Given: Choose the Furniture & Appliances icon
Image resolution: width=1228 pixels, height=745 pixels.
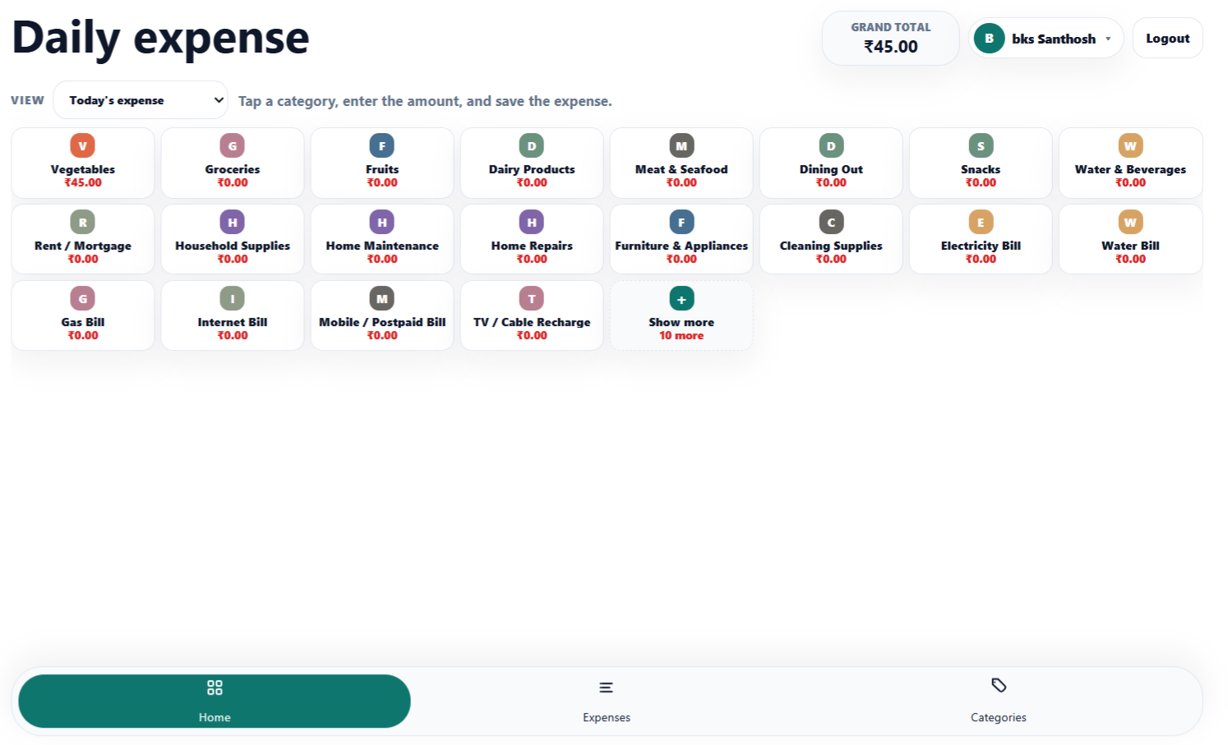Looking at the screenshot, I should 681,222.
